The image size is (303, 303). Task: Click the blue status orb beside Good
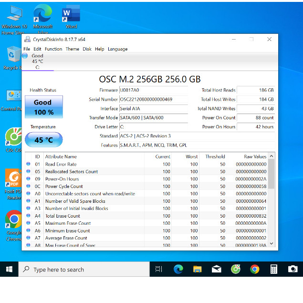coord(25,56)
